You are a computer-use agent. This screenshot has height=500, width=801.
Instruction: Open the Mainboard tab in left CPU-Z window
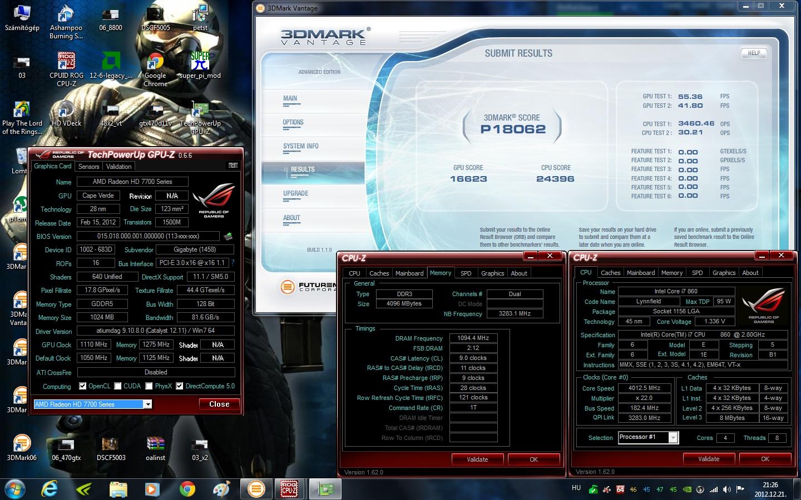coord(409,273)
